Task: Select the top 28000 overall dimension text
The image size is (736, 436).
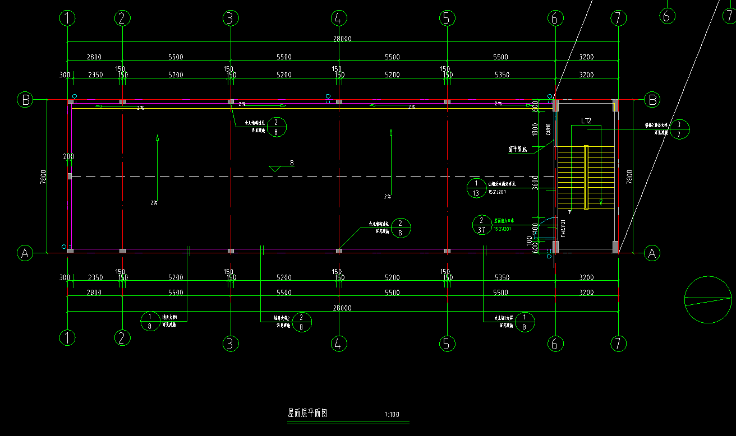Action: (342, 39)
